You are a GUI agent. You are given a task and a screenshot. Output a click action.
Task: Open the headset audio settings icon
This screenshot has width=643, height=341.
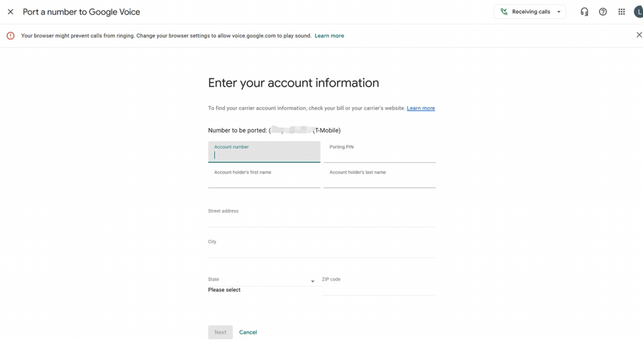pos(584,12)
